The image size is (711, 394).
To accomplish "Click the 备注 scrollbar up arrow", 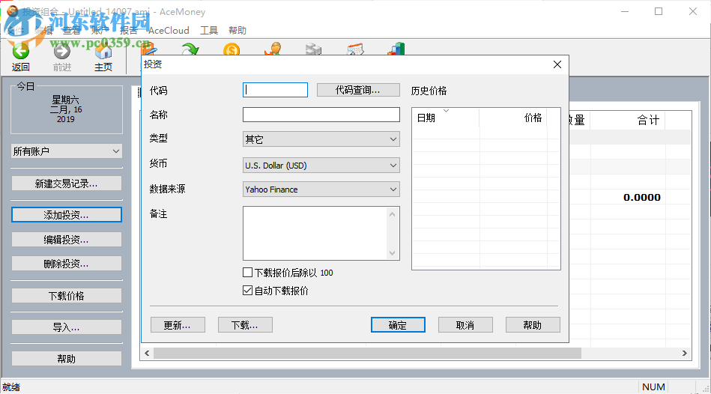I will click(393, 214).
